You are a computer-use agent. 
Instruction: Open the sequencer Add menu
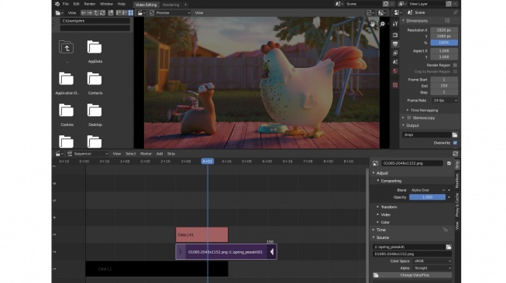point(160,154)
